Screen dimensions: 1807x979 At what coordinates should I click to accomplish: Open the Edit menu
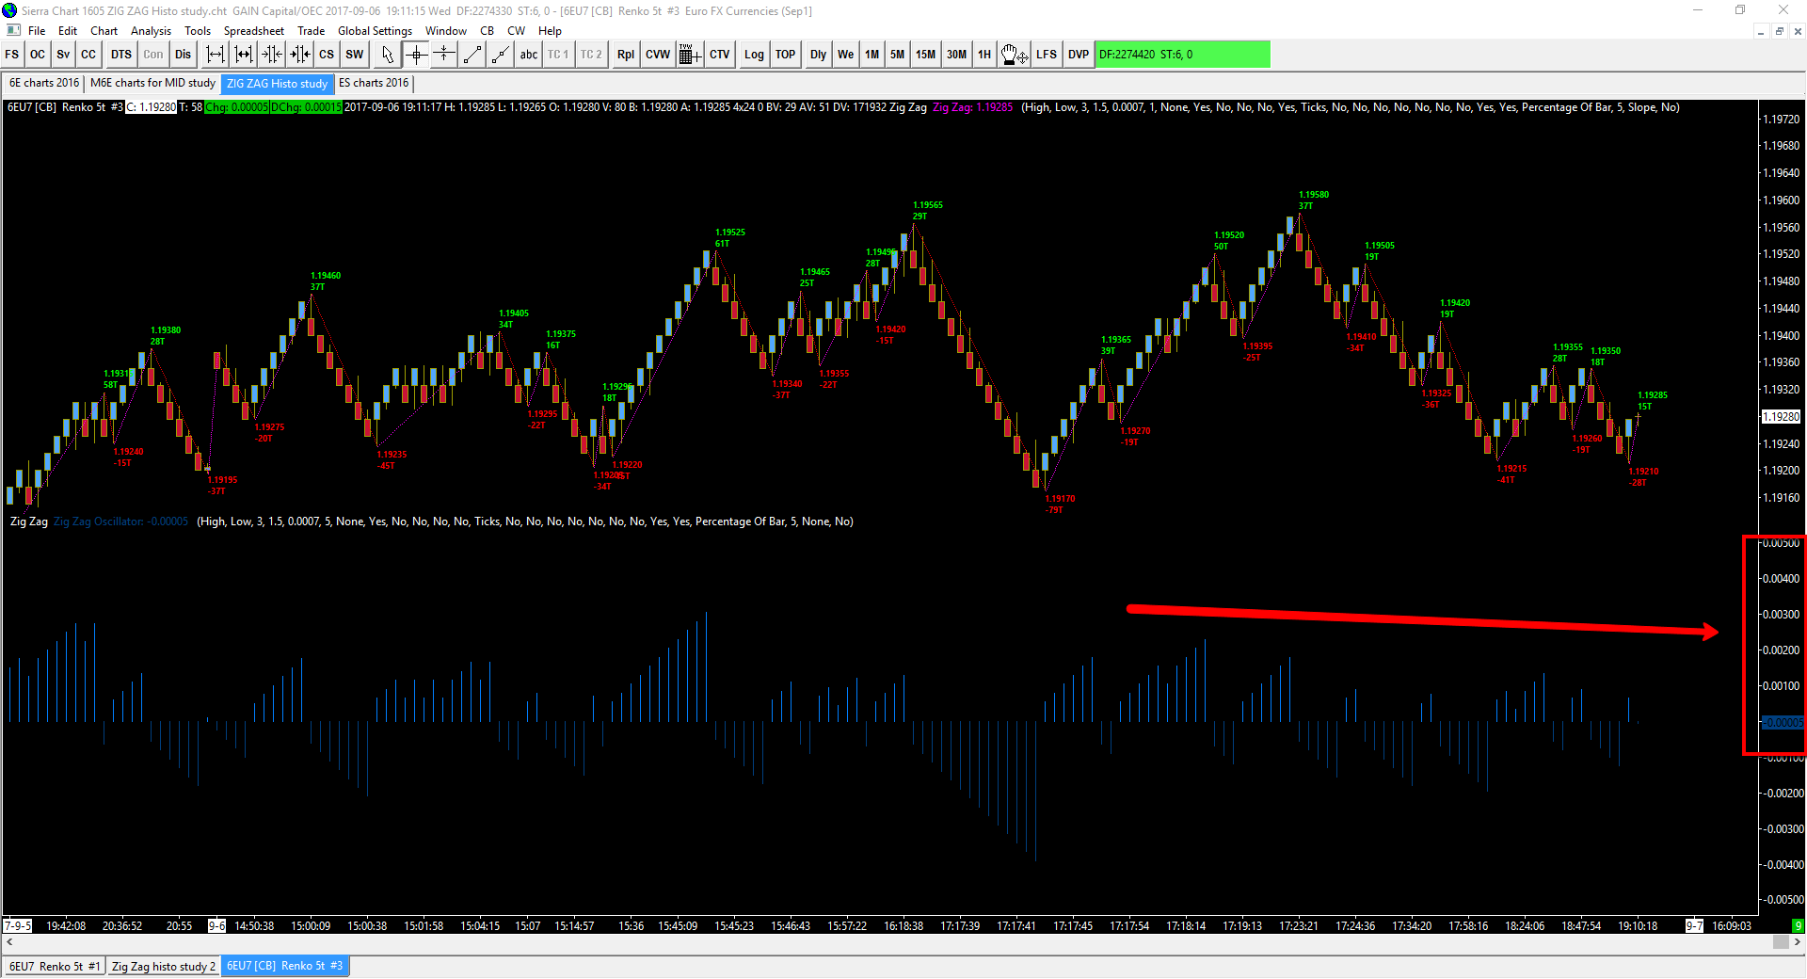click(68, 31)
